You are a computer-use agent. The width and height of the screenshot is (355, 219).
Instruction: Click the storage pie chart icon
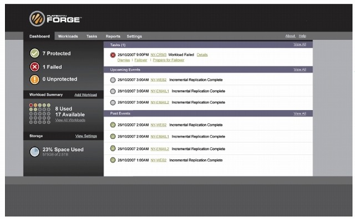click(x=34, y=152)
